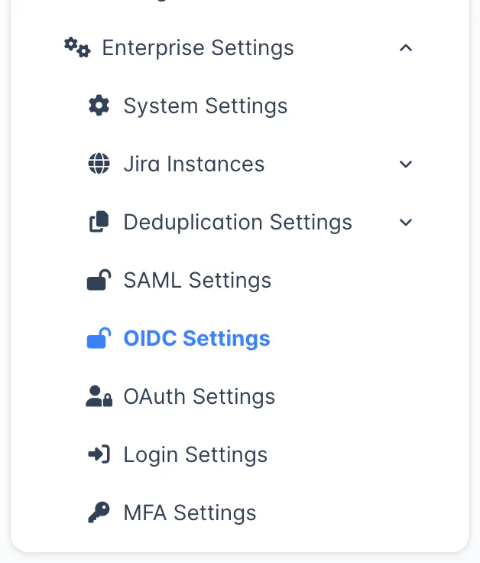Screen dimensions: 480x563
Task: Select the highlighted OIDC Settings item
Action: [196, 338]
